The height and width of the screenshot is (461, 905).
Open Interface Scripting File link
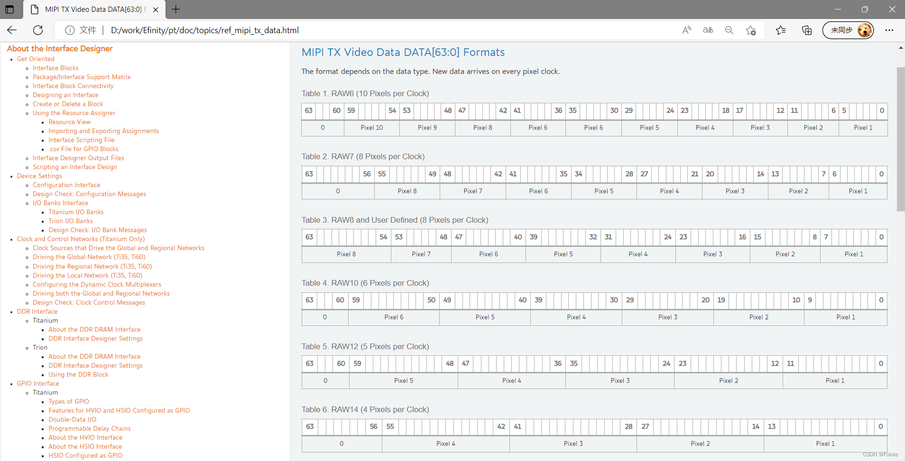82,140
